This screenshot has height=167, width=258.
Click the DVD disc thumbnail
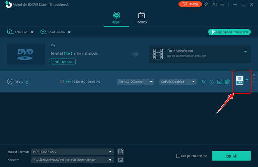pos(26,54)
